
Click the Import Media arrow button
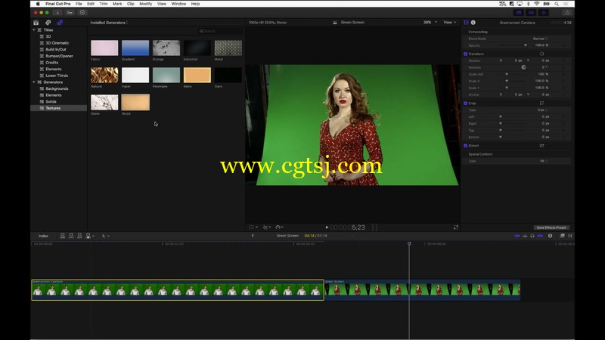(x=57, y=12)
